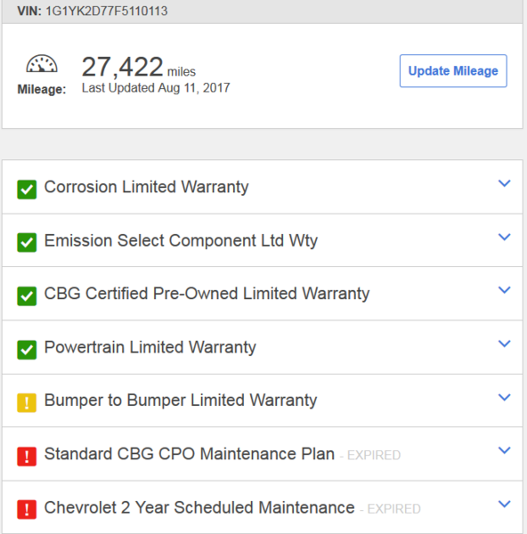The width and height of the screenshot is (527, 534).
Task: Expand Chevrolet 2 Year Scheduled Maintenance chevron
Action: click(x=505, y=504)
